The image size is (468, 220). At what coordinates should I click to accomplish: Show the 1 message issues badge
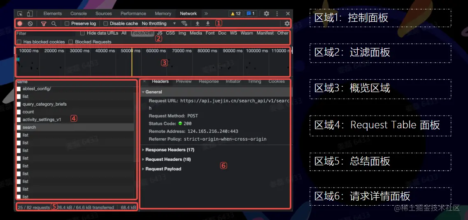(x=251, y=14)
